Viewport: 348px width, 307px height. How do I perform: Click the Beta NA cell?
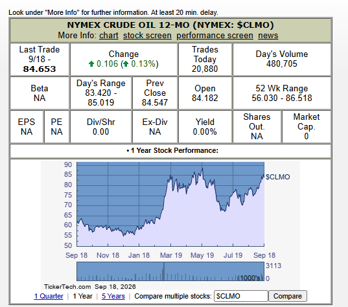40,93
